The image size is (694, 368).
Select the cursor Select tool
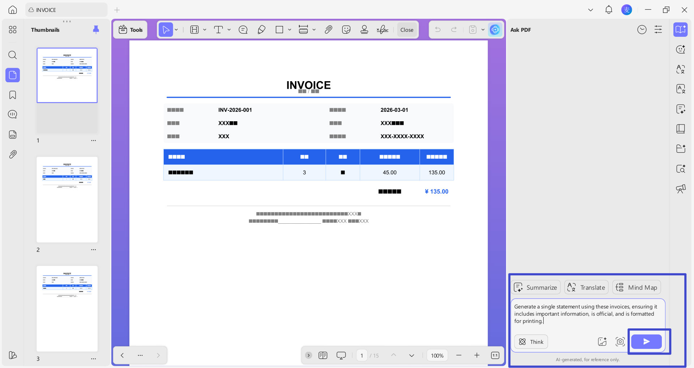(x=166, y=30)
